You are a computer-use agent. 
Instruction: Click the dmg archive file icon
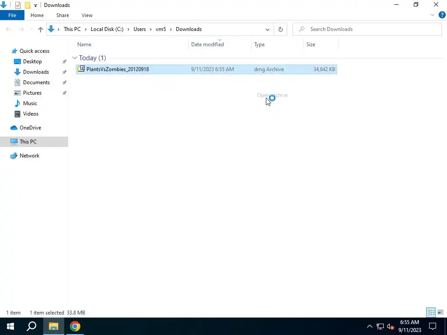pos(81,68)
